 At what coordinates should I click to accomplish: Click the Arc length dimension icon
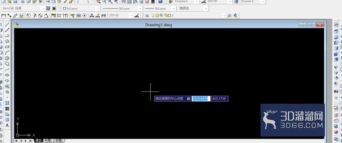click(x=15, y=15)
